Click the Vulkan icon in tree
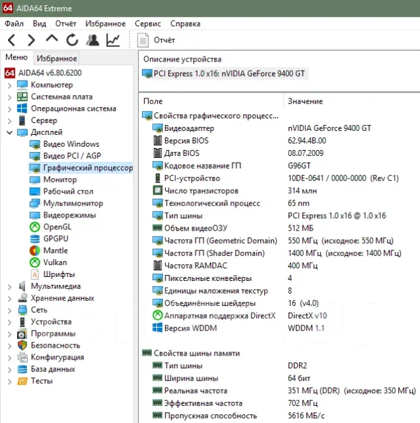This screenshot has height=423, width=420. point(35,262)
